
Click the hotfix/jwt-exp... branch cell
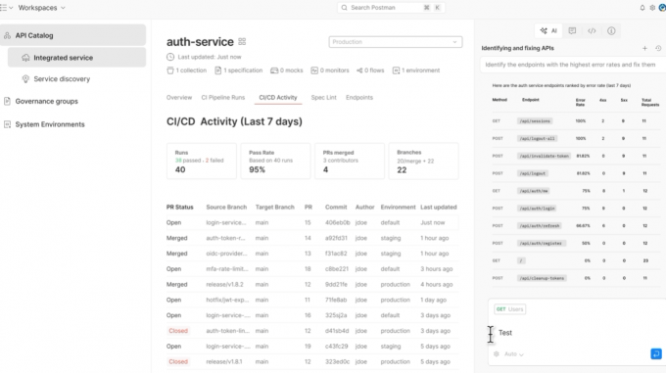click(227, 300)
